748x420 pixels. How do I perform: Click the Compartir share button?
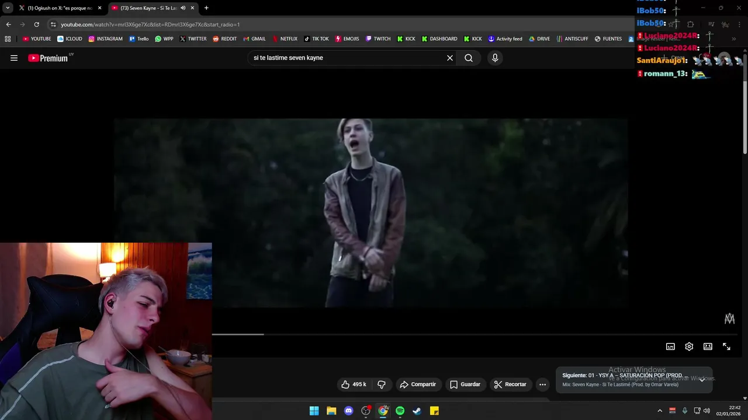pyautogui.click(x=418, y=384)
